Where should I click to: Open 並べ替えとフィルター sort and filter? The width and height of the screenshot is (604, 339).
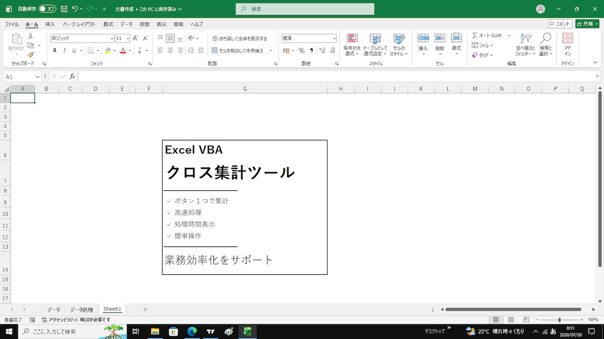(x=525, y=45)
